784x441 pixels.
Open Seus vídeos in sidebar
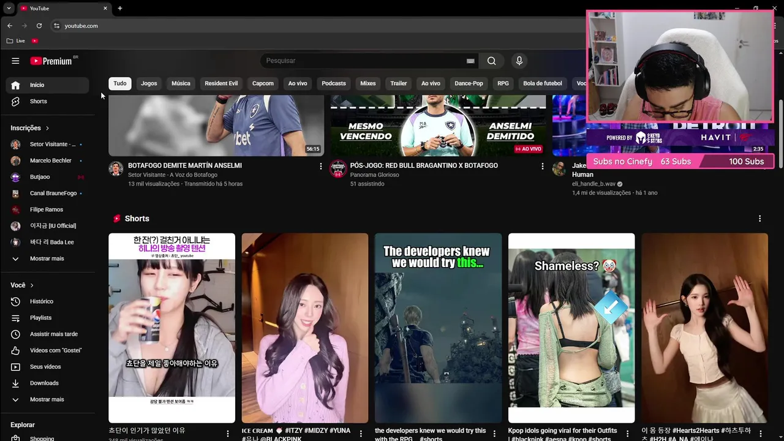(x=47, y=367)
